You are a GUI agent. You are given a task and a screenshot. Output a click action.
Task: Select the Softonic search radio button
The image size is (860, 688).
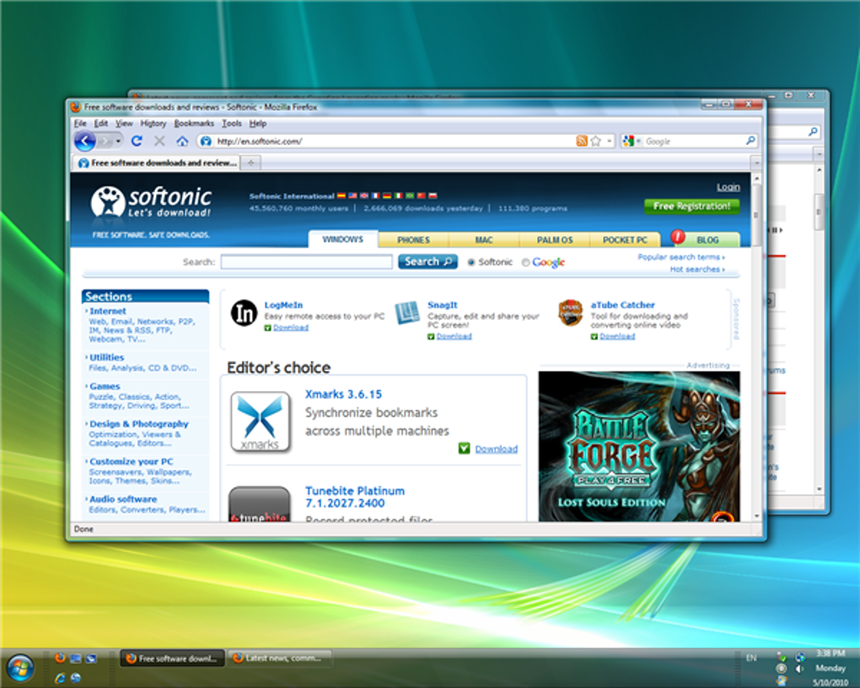coord(470,262)
